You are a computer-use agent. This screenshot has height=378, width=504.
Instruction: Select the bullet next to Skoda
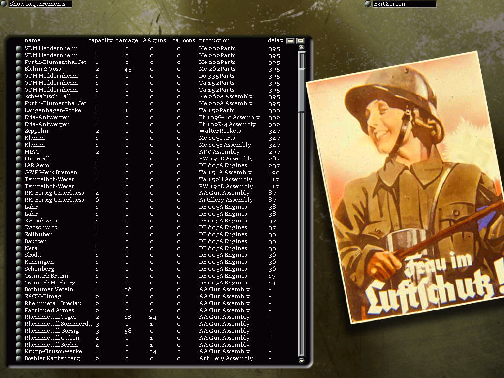[19, 255]
